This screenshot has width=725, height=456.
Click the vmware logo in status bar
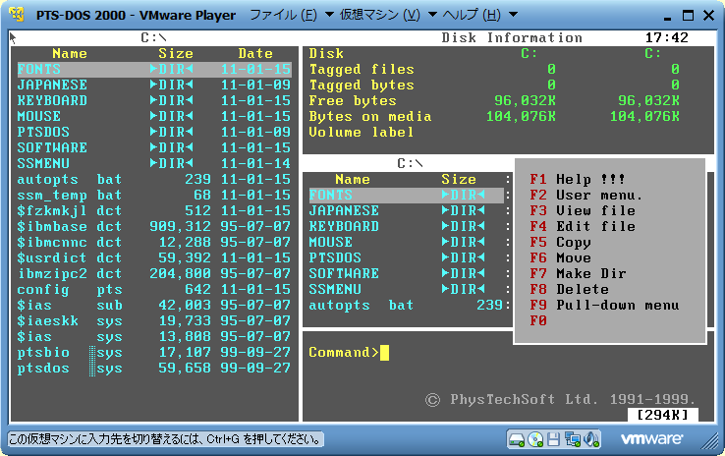(651, 438)
